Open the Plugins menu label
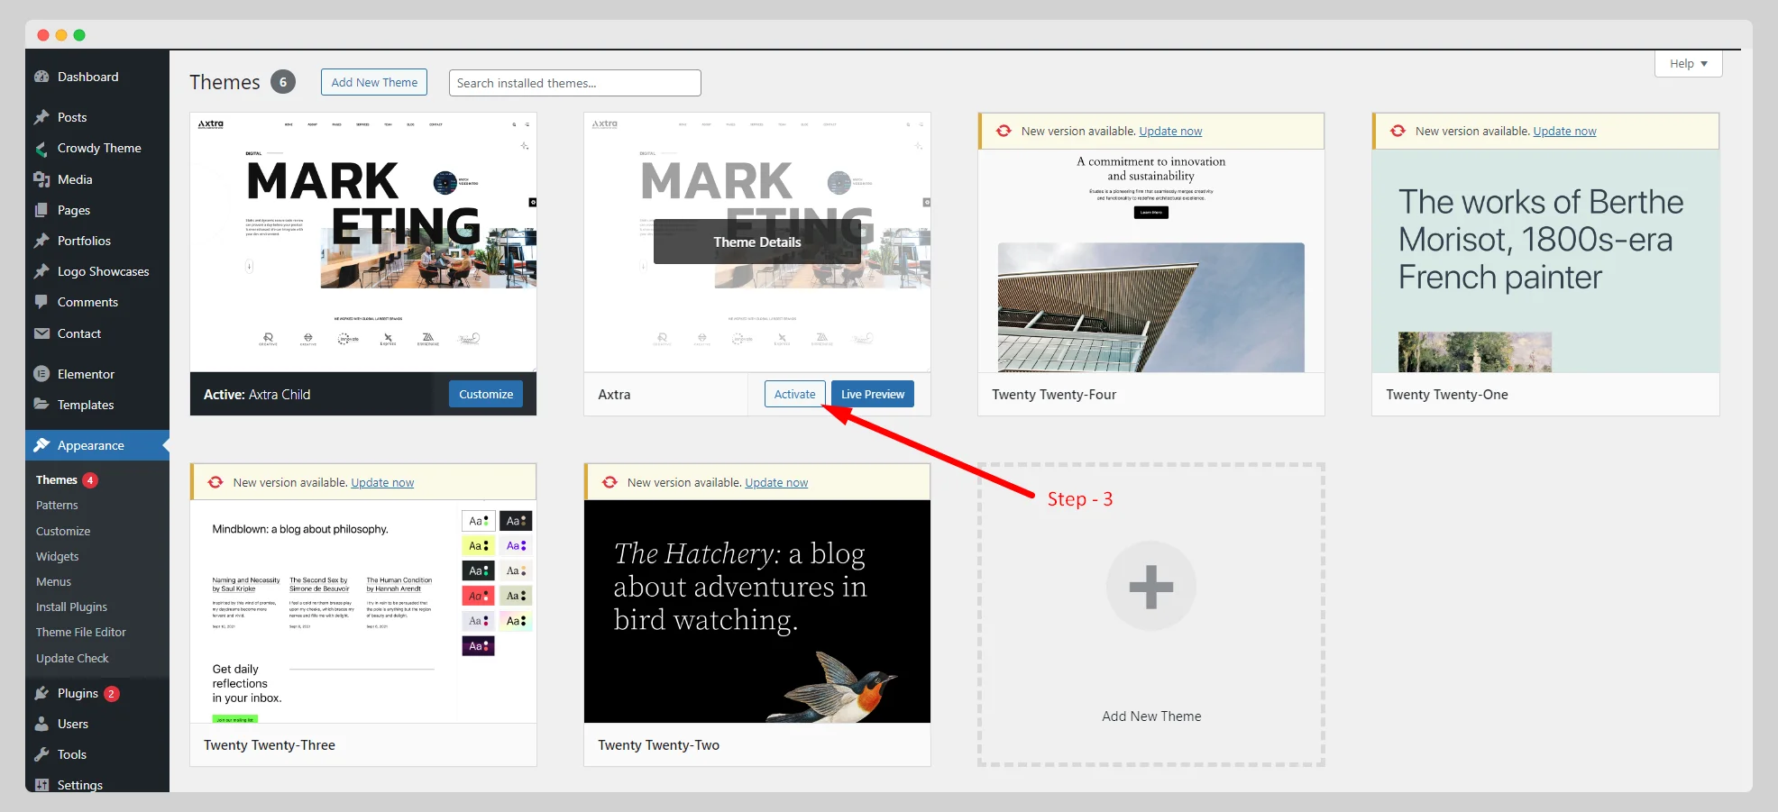Screen dimensions: 1778x812 (78, 693)
